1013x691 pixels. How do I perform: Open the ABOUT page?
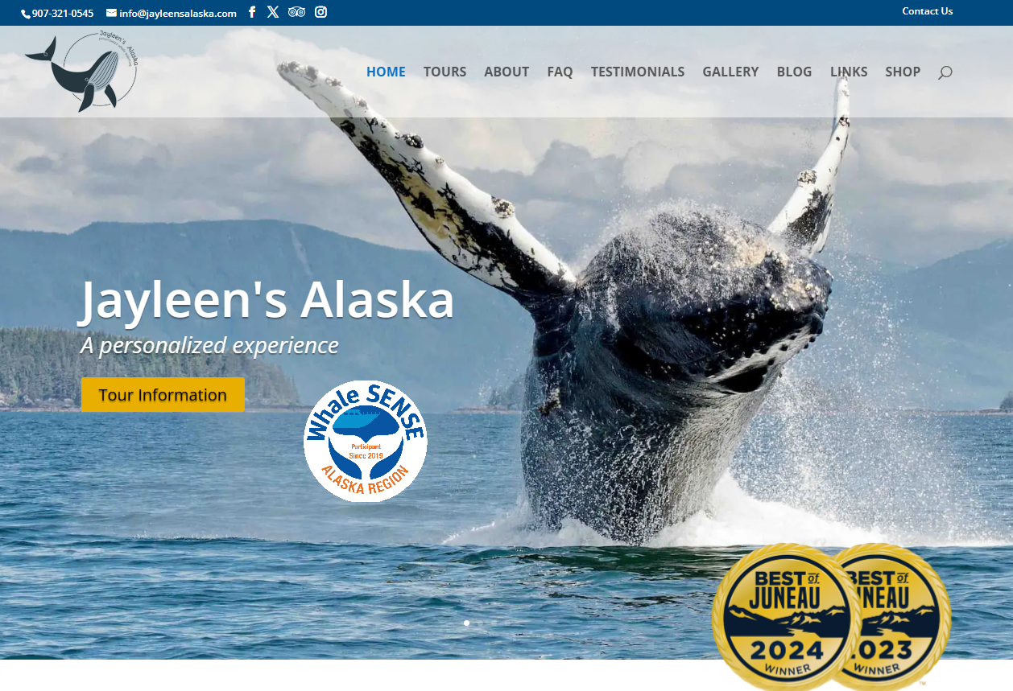coord(506,72)
